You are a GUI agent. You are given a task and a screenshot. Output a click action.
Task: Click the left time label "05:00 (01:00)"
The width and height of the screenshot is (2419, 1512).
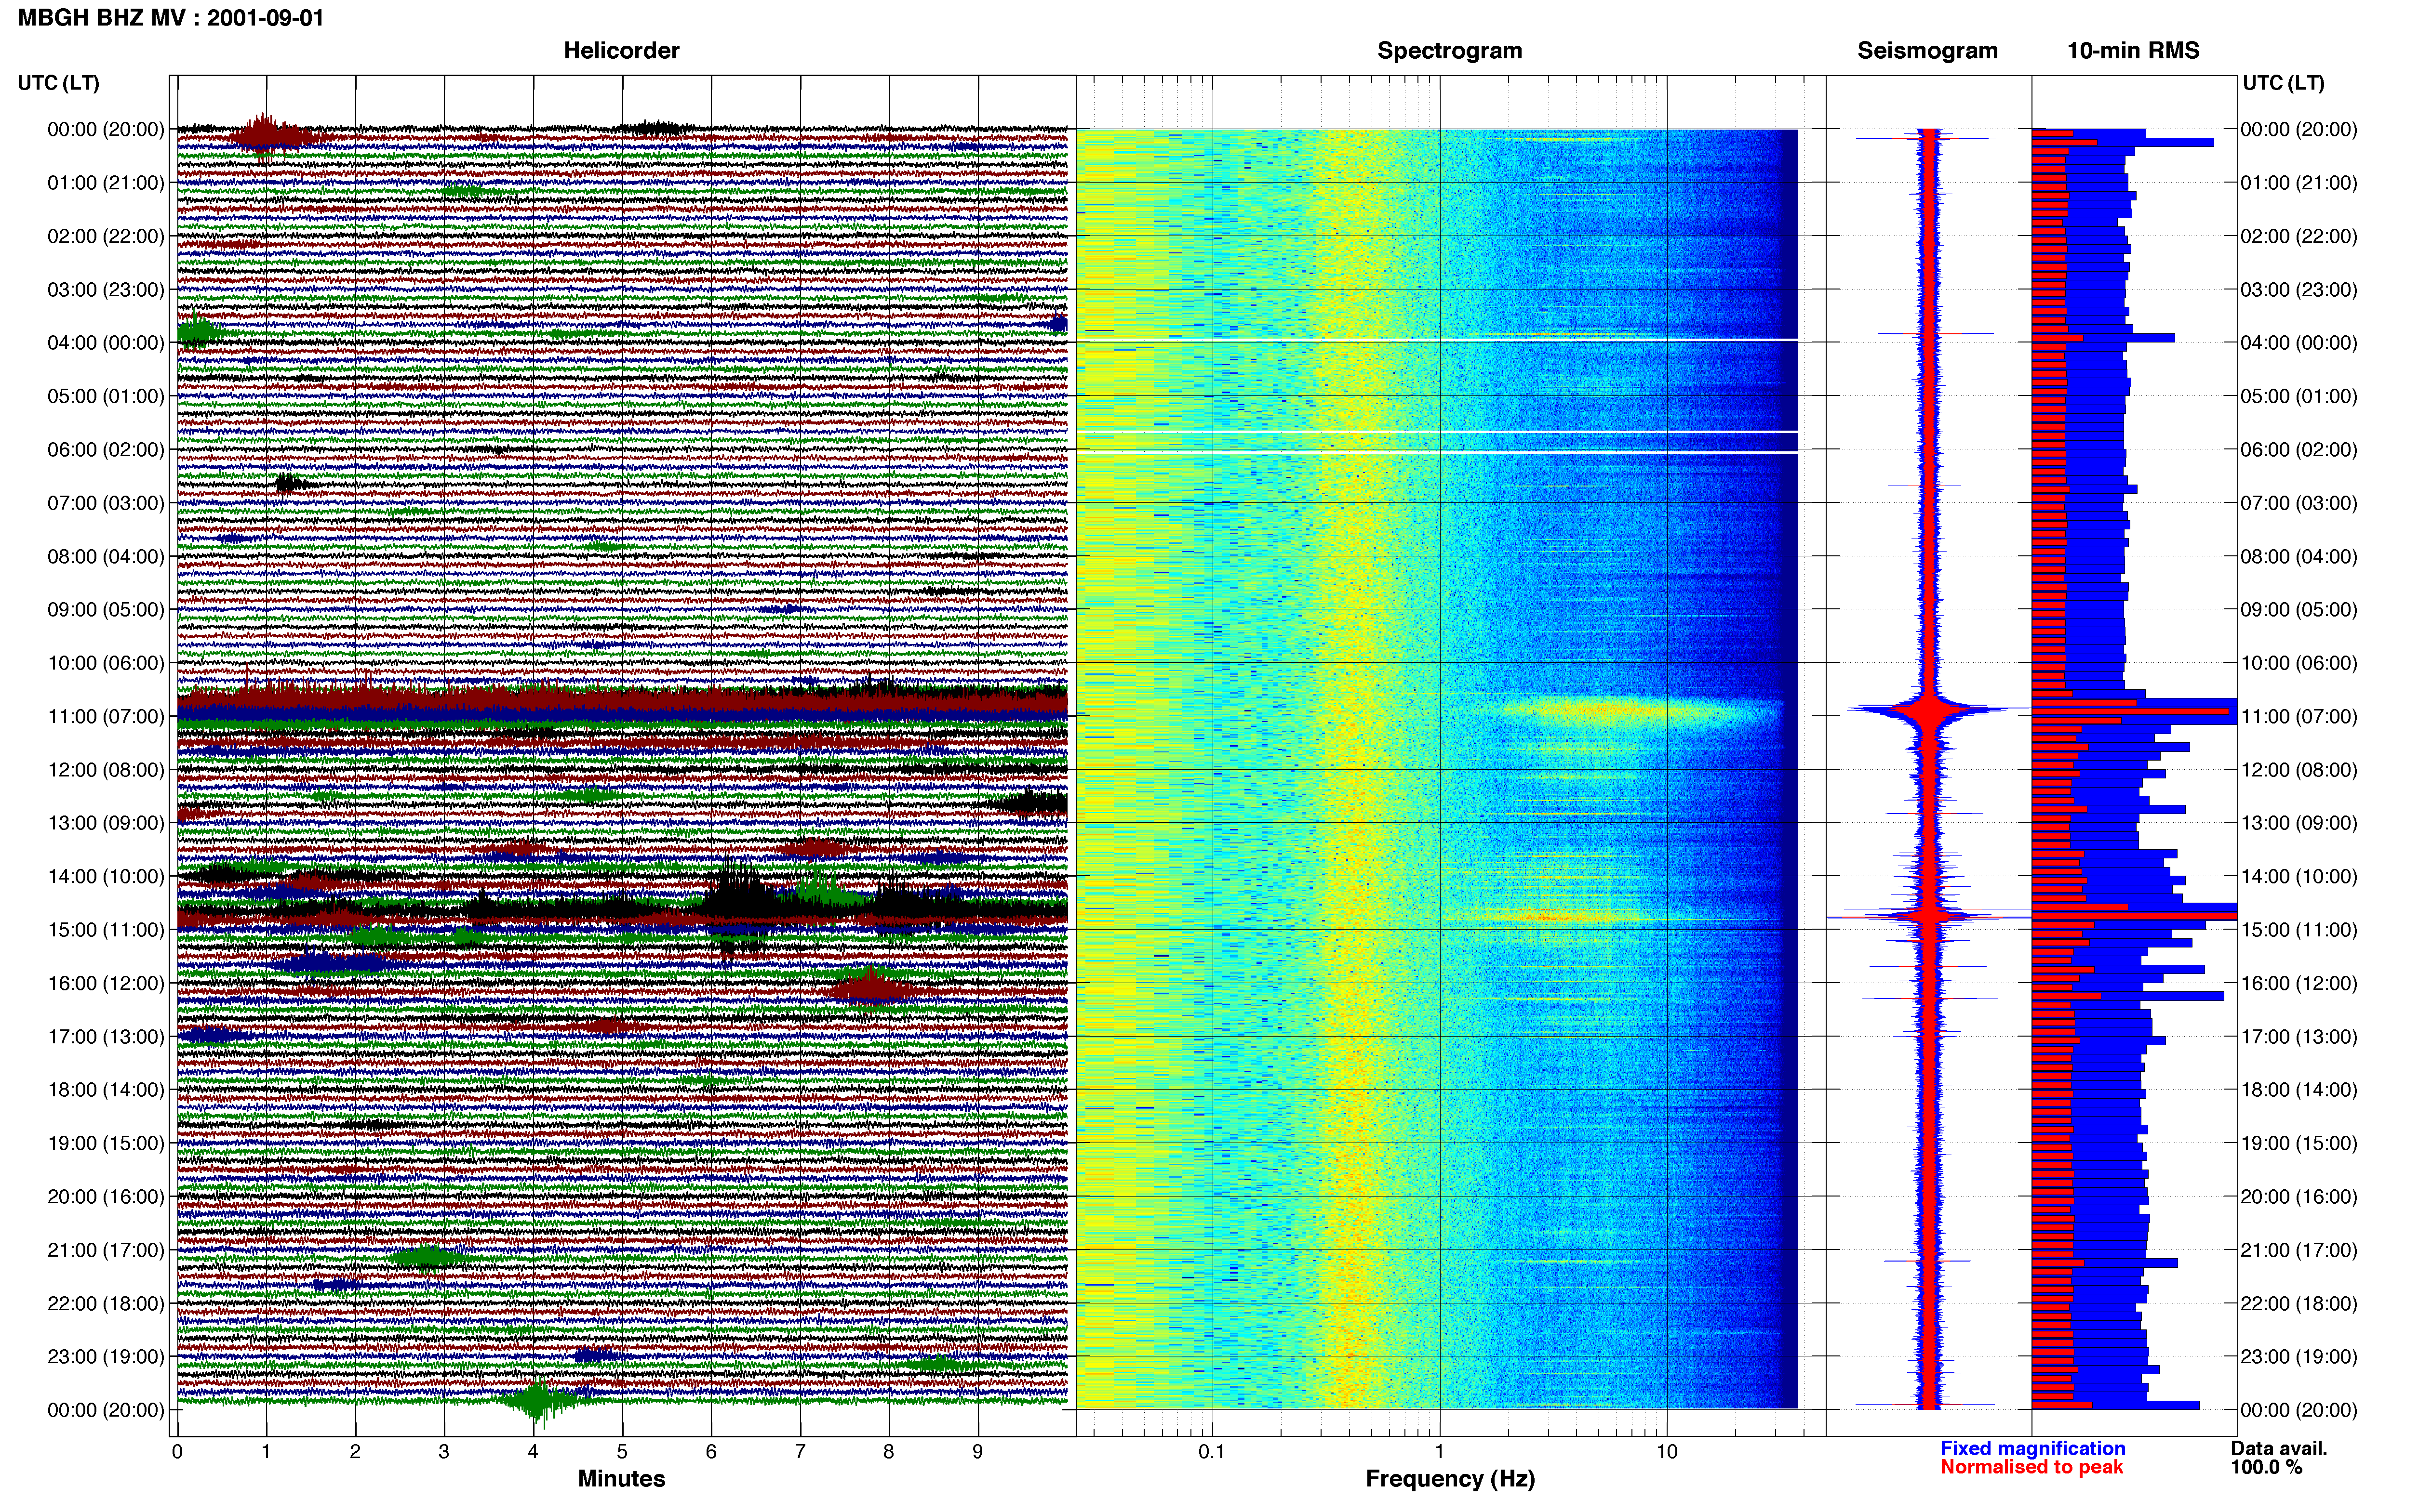pyautogui.click(x=106, y=396)
